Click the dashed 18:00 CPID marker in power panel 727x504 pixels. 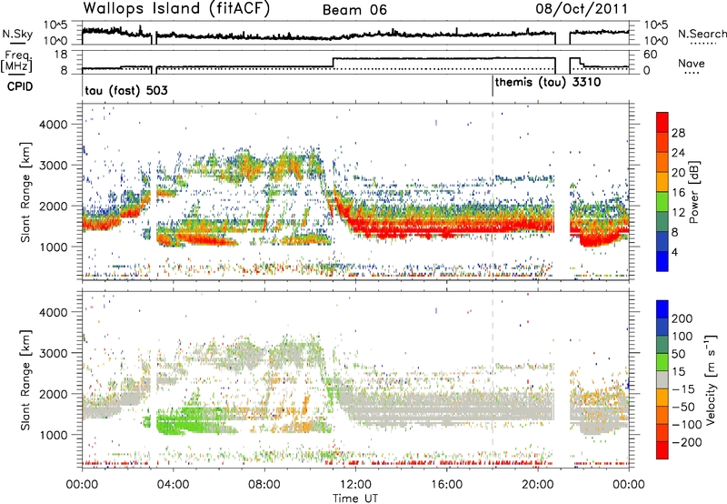(493, 193)
